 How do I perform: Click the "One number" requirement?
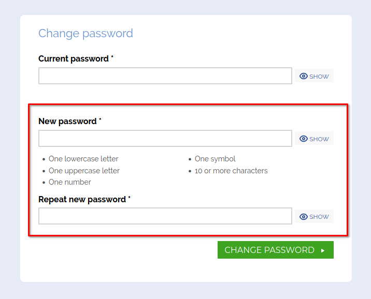coord(70,182)
